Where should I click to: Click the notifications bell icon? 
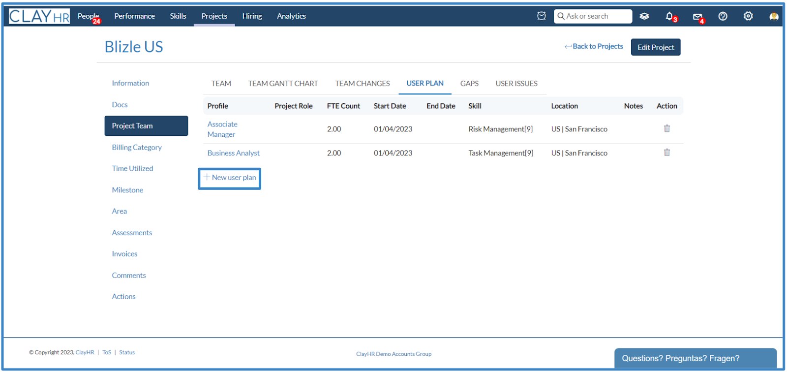pos(670,16)
